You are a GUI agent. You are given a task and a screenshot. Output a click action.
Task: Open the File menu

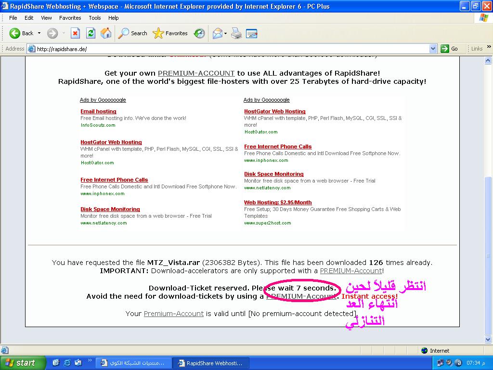pyautogui.click(x=13, y=18)
